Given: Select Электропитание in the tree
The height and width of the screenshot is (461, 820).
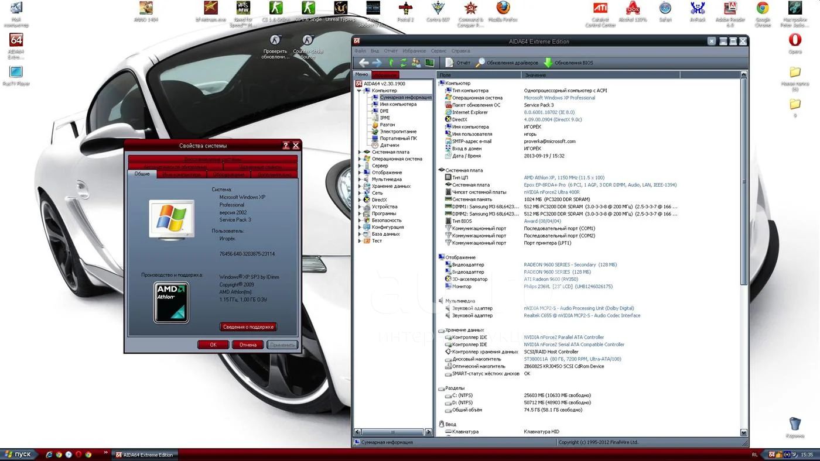Looking at the screenshot, I should pyautogui.click(x=398, y=132).
